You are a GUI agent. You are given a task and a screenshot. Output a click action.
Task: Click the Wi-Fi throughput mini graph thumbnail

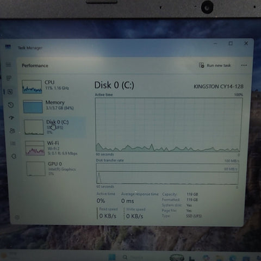(35, 148)
